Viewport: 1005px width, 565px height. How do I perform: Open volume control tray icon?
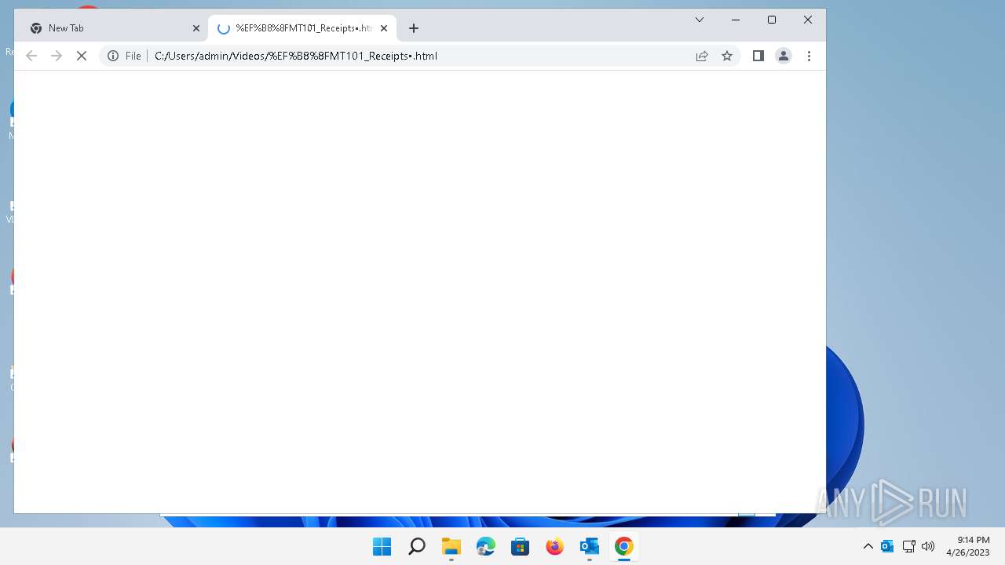pos(928,546)
